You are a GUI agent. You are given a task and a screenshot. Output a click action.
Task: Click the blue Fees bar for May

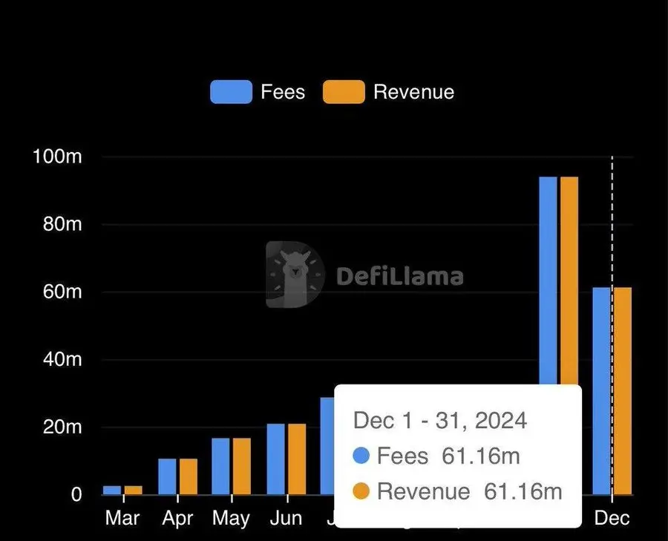pos(220,466)
